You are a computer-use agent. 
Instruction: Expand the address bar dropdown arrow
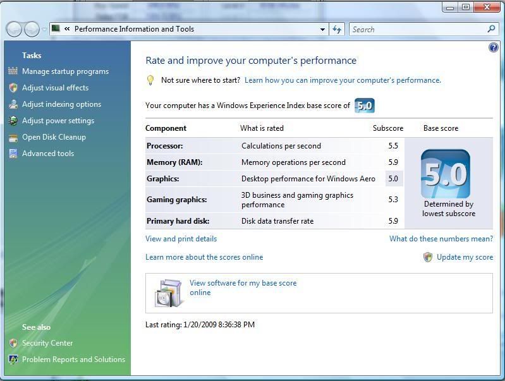(322, 29)
